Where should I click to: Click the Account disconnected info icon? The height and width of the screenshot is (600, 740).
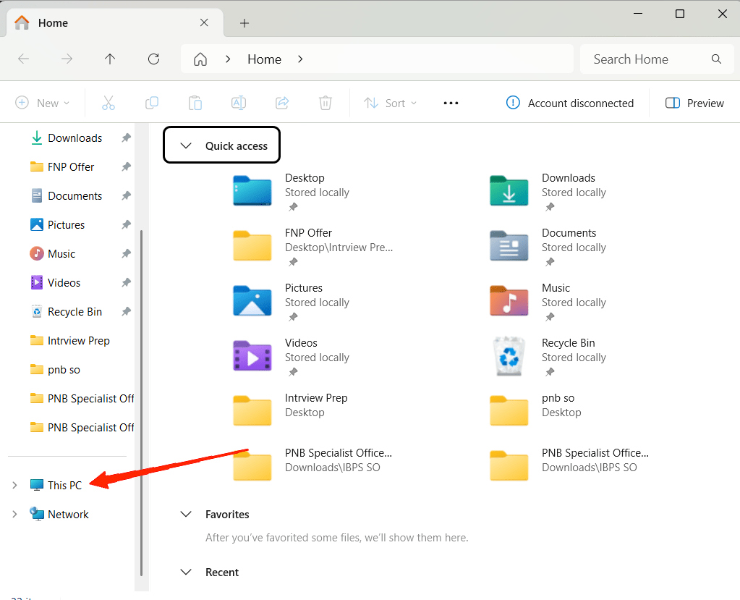pyautogui.click(x=513, y=103)
